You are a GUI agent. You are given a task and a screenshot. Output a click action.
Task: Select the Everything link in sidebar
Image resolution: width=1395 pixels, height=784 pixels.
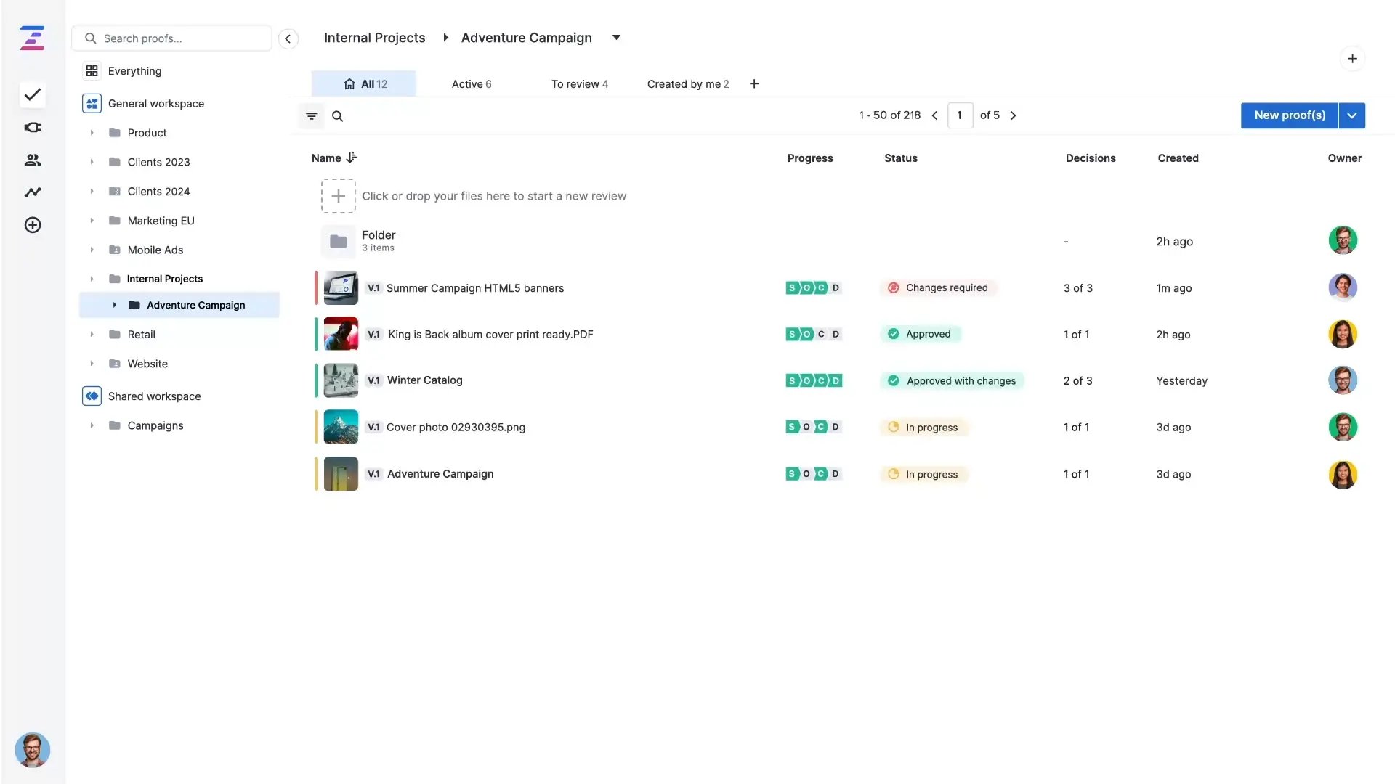tap(134, 70)
